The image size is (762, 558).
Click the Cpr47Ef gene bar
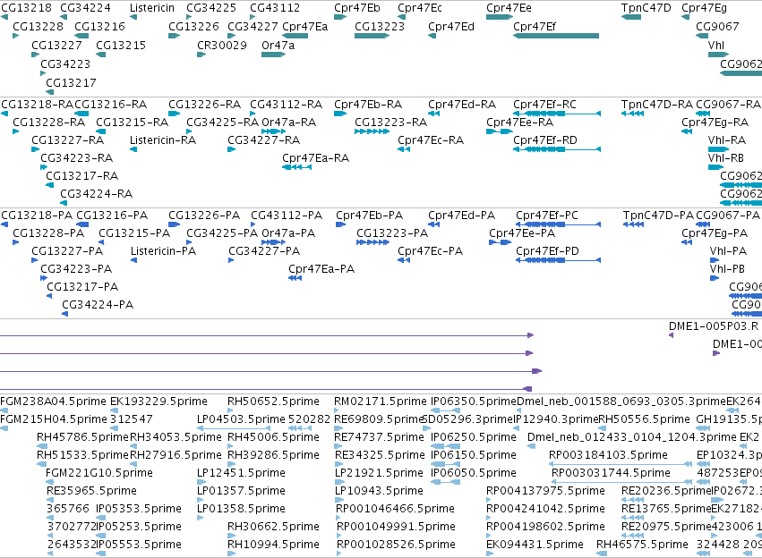pyautogui.click(x=556, y=36)
